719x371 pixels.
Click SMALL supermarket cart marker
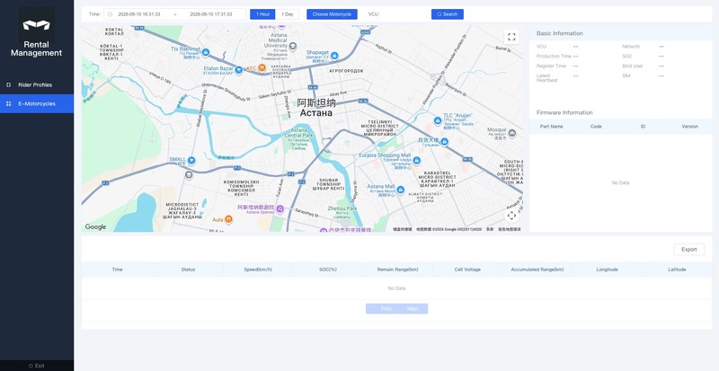191,161
